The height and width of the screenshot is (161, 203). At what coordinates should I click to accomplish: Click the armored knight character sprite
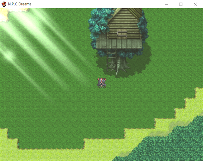tap(101, 83)
